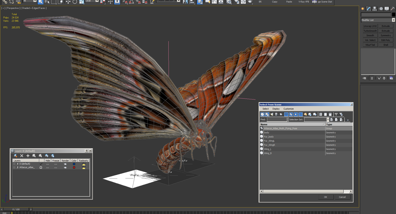Click the TurboSmooth modifier button
This screenshot has width=396, height=214.
point(370,31)
